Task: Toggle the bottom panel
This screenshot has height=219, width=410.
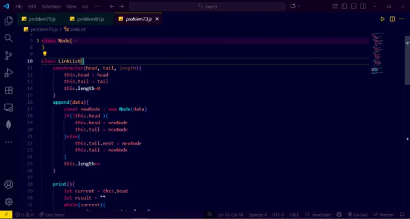Action: 354,6
